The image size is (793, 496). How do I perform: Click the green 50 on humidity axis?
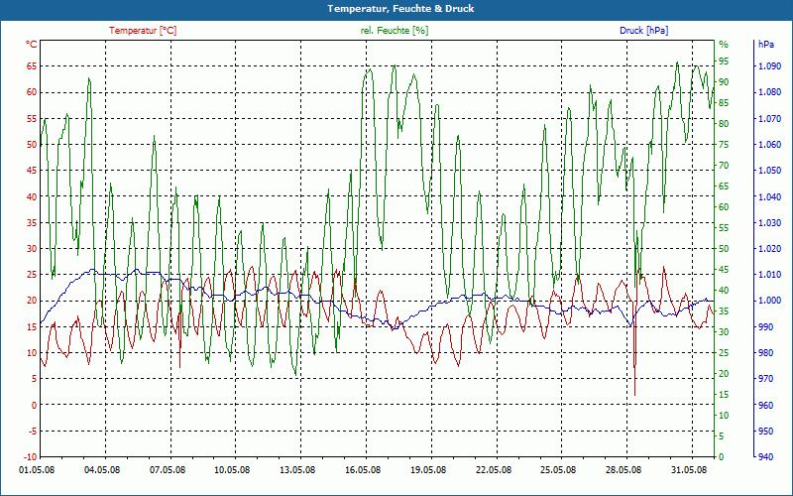[724, 249]
